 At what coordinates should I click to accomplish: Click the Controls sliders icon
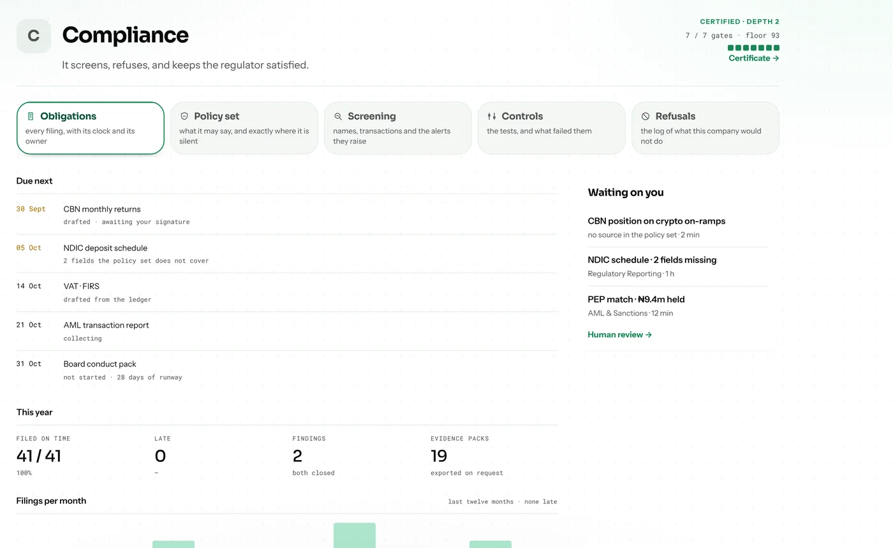coord(492,117)
